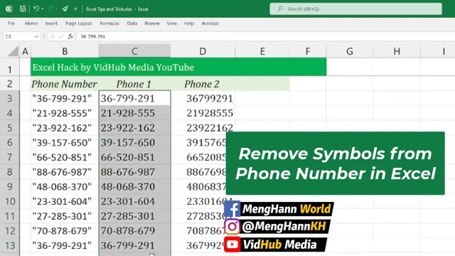Click the Insert Function fx icon

click(70, 36)
